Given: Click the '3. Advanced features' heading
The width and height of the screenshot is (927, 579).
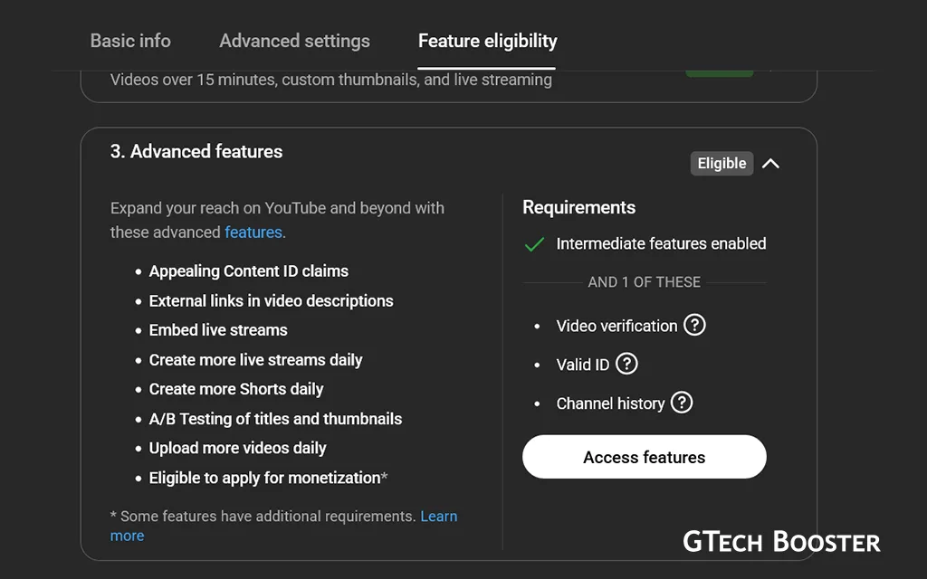Looking at the screenshot, I should pyautogui.click(x=196, y=152).
